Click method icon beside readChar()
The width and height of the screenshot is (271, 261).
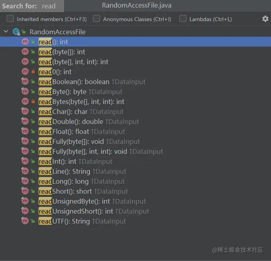[25, 111]
